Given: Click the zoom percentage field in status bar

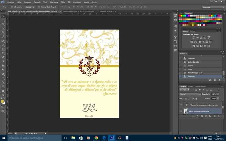Looking at the screenshot, I should 10,133.
